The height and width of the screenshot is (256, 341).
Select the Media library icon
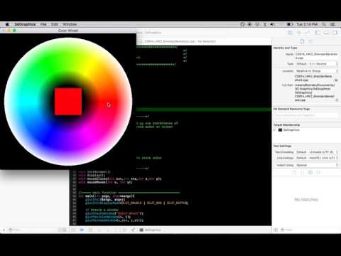point(318,172)
